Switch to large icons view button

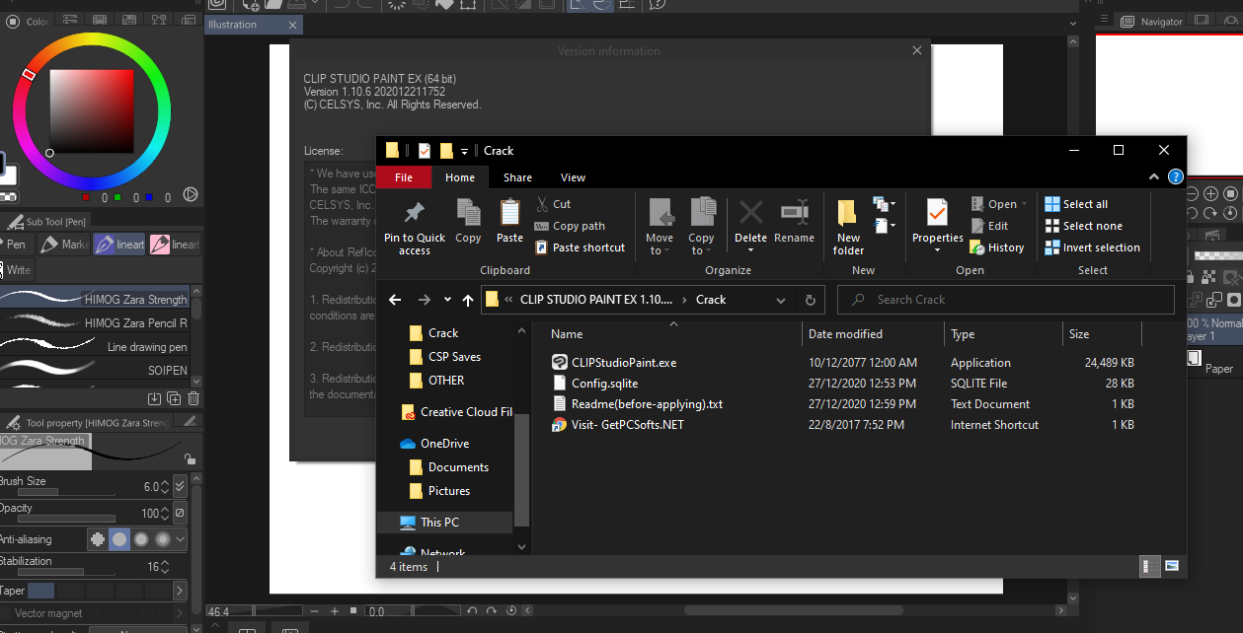pyautogui.click(x=1172, y=566)
